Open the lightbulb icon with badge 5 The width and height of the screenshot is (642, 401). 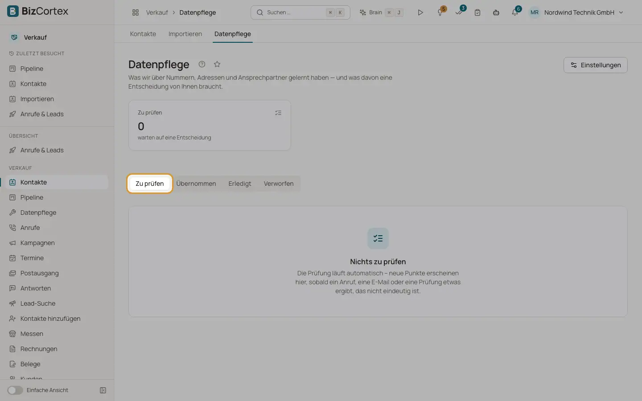[x=440, y=12]
